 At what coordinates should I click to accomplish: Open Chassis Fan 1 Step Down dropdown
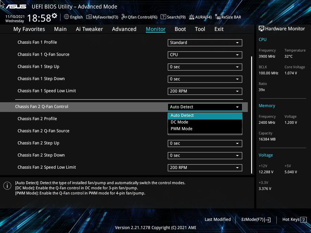(x=205, y=79)
